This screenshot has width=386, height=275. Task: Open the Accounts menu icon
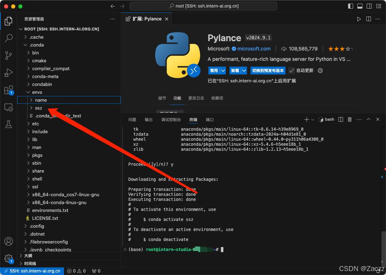(9, 241)
